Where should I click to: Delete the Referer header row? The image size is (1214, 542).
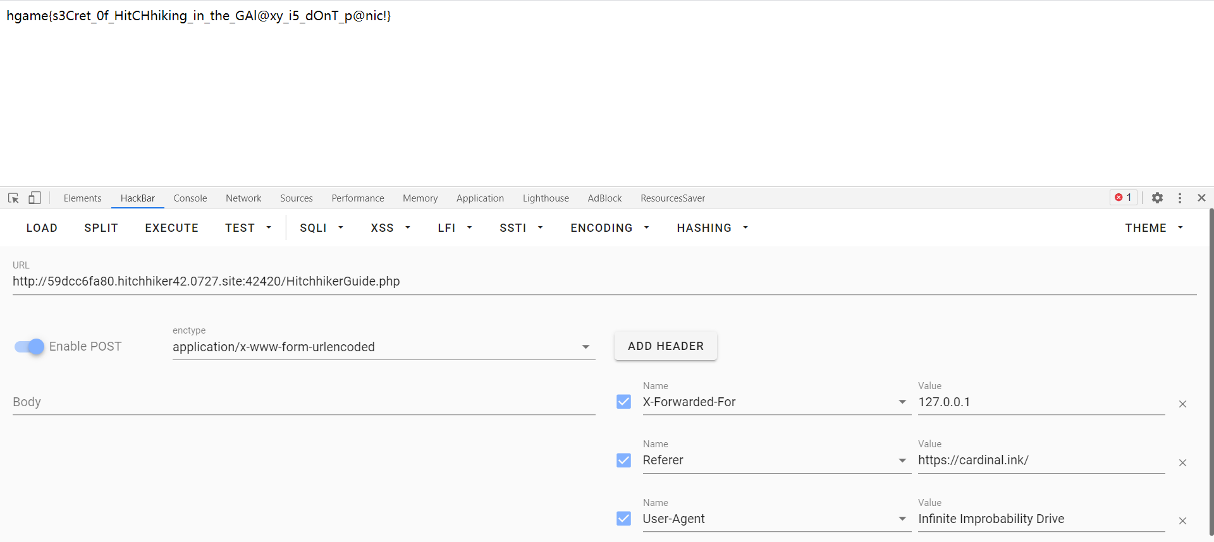[1182, 462]
